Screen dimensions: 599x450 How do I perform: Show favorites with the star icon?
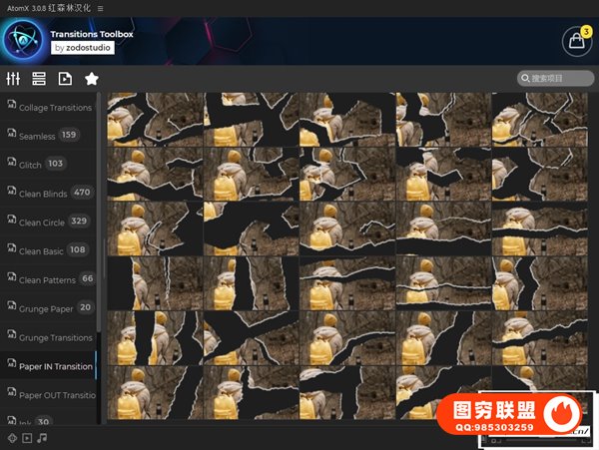point(92,79)
